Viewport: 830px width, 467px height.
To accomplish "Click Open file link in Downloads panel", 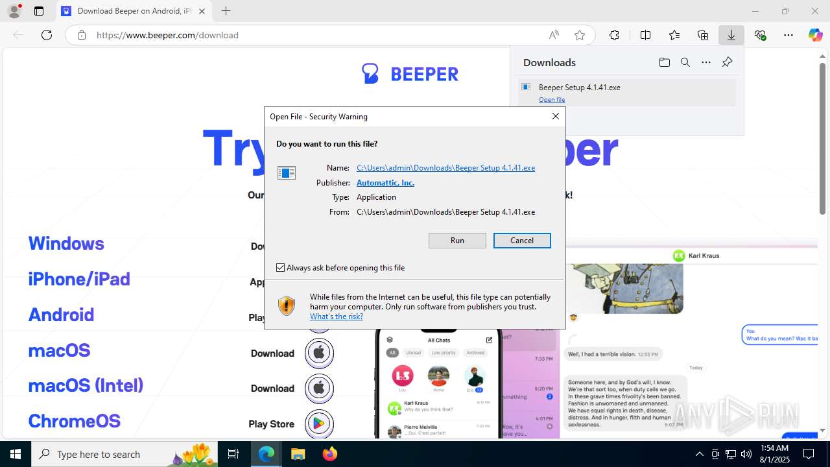I will coord(552,100).
